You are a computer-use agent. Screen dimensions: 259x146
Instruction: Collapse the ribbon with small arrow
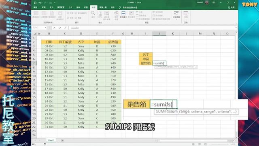tap(236, 23)
